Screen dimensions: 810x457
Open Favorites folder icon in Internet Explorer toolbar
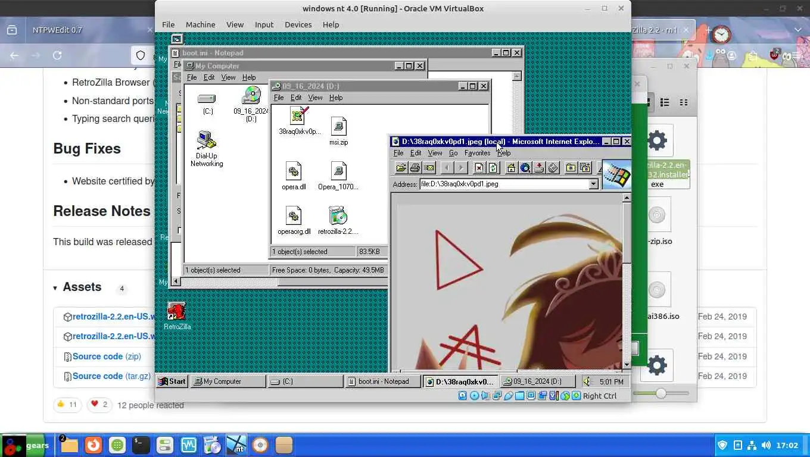[x=571, y=168]
